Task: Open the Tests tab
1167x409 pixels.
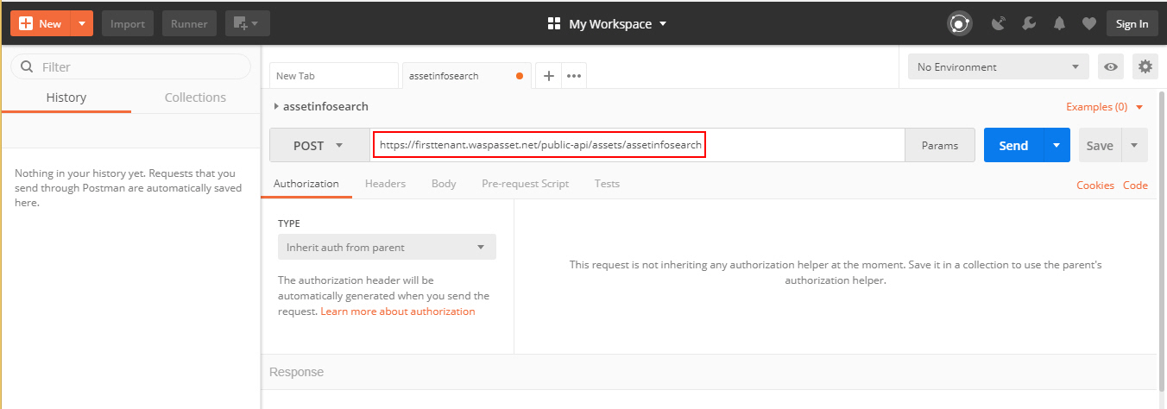Action: tap(607, 184)
